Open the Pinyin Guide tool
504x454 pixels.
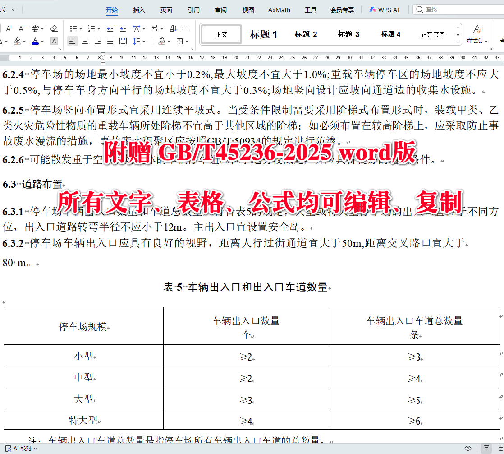point(36,28)
